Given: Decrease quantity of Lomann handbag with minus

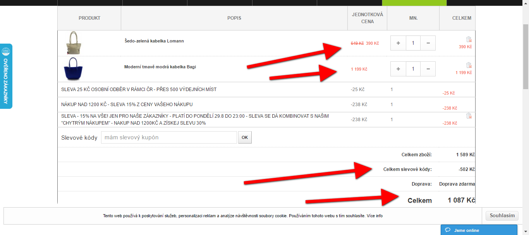Looking at the screenshot, I should pyautogui.click(x=428, y=43).
